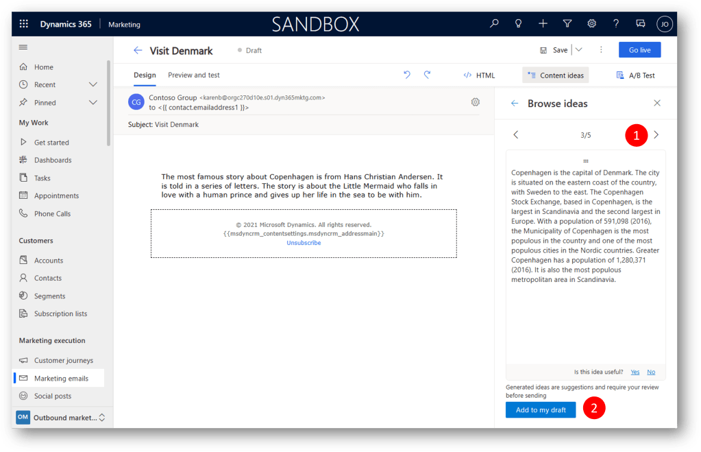Click the Go live button
The width and height of the screenshot is (701, 452).
639,50
